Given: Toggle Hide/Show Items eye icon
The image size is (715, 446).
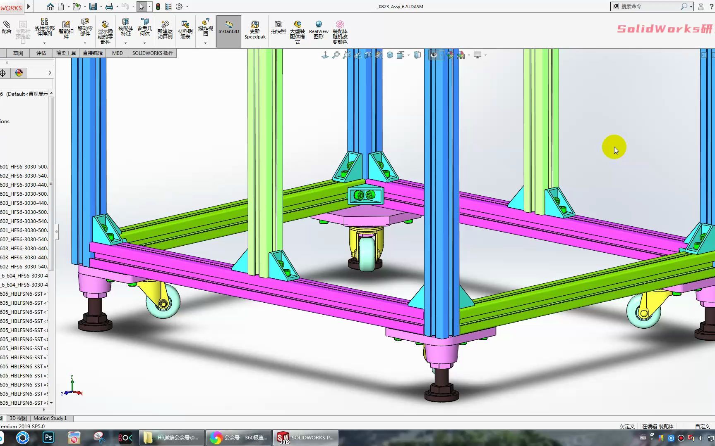Looking at the screenshot, I should 434,55.
